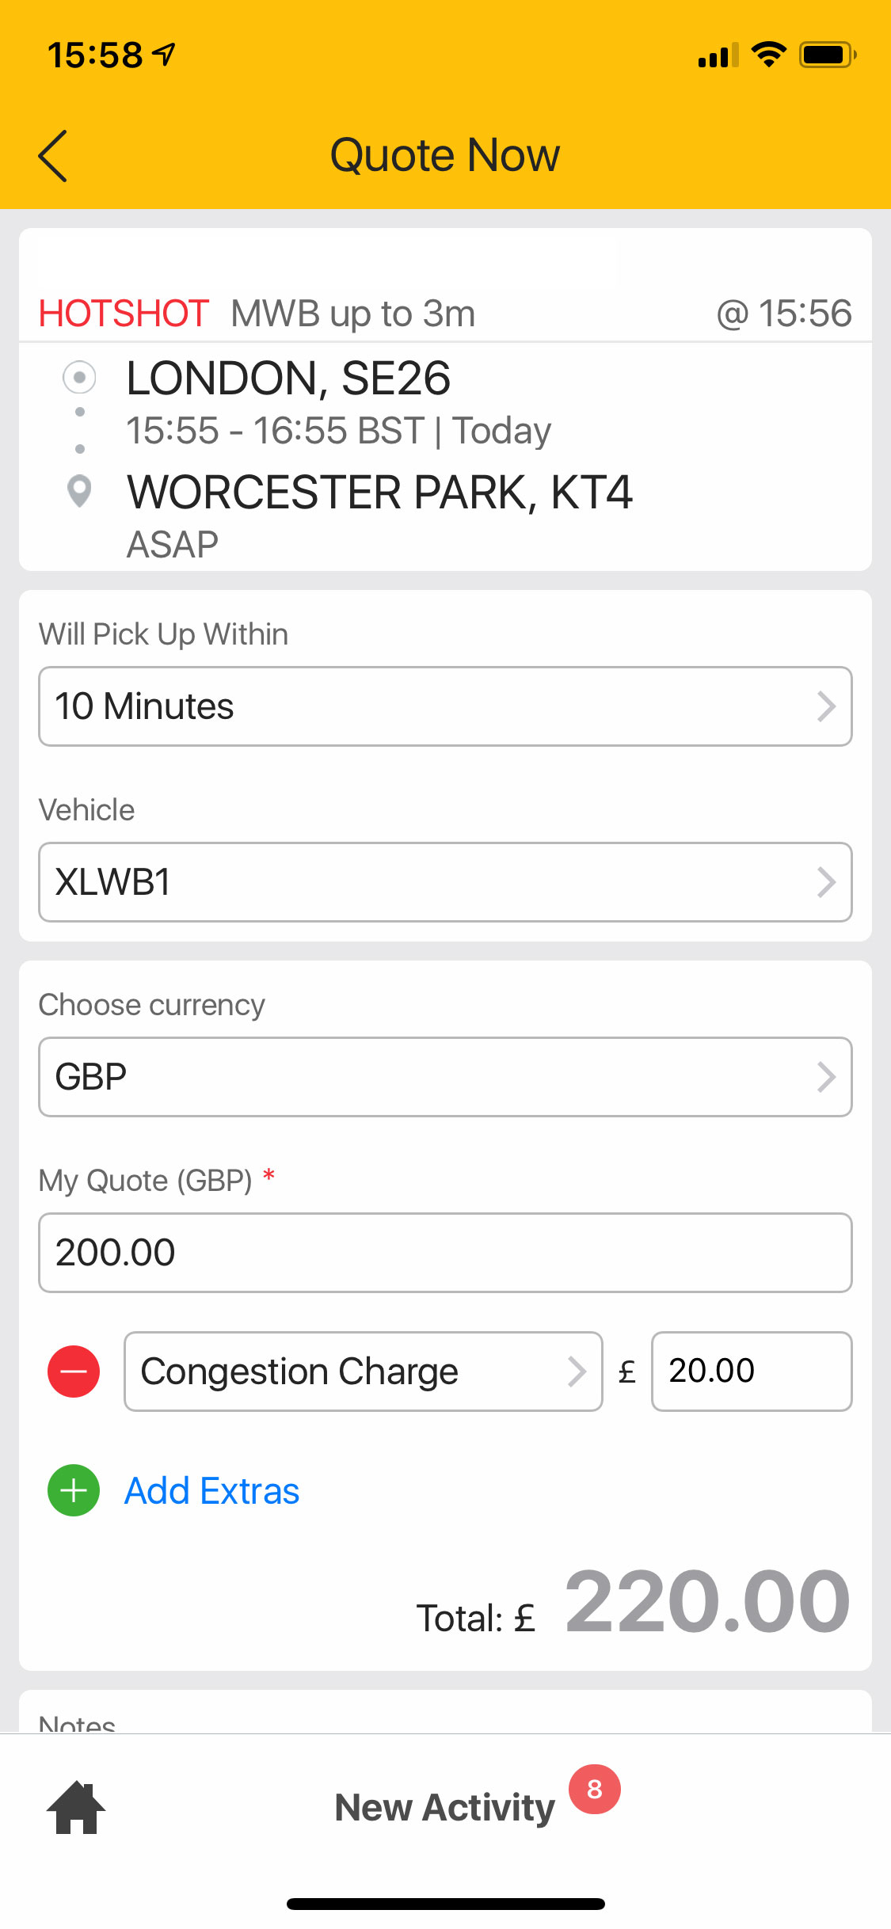Tap the HOTSHOT job label
Image resolution: width=891 pixels, height=1929 pixels.
coord(124,314)
